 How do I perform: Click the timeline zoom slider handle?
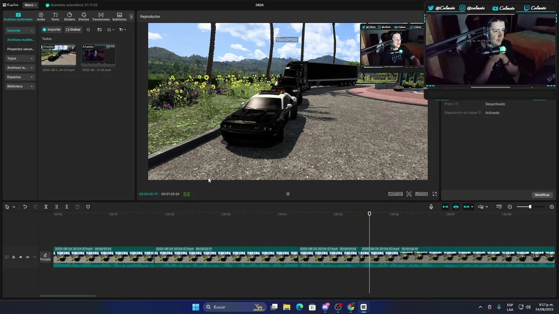coord(530,207)
